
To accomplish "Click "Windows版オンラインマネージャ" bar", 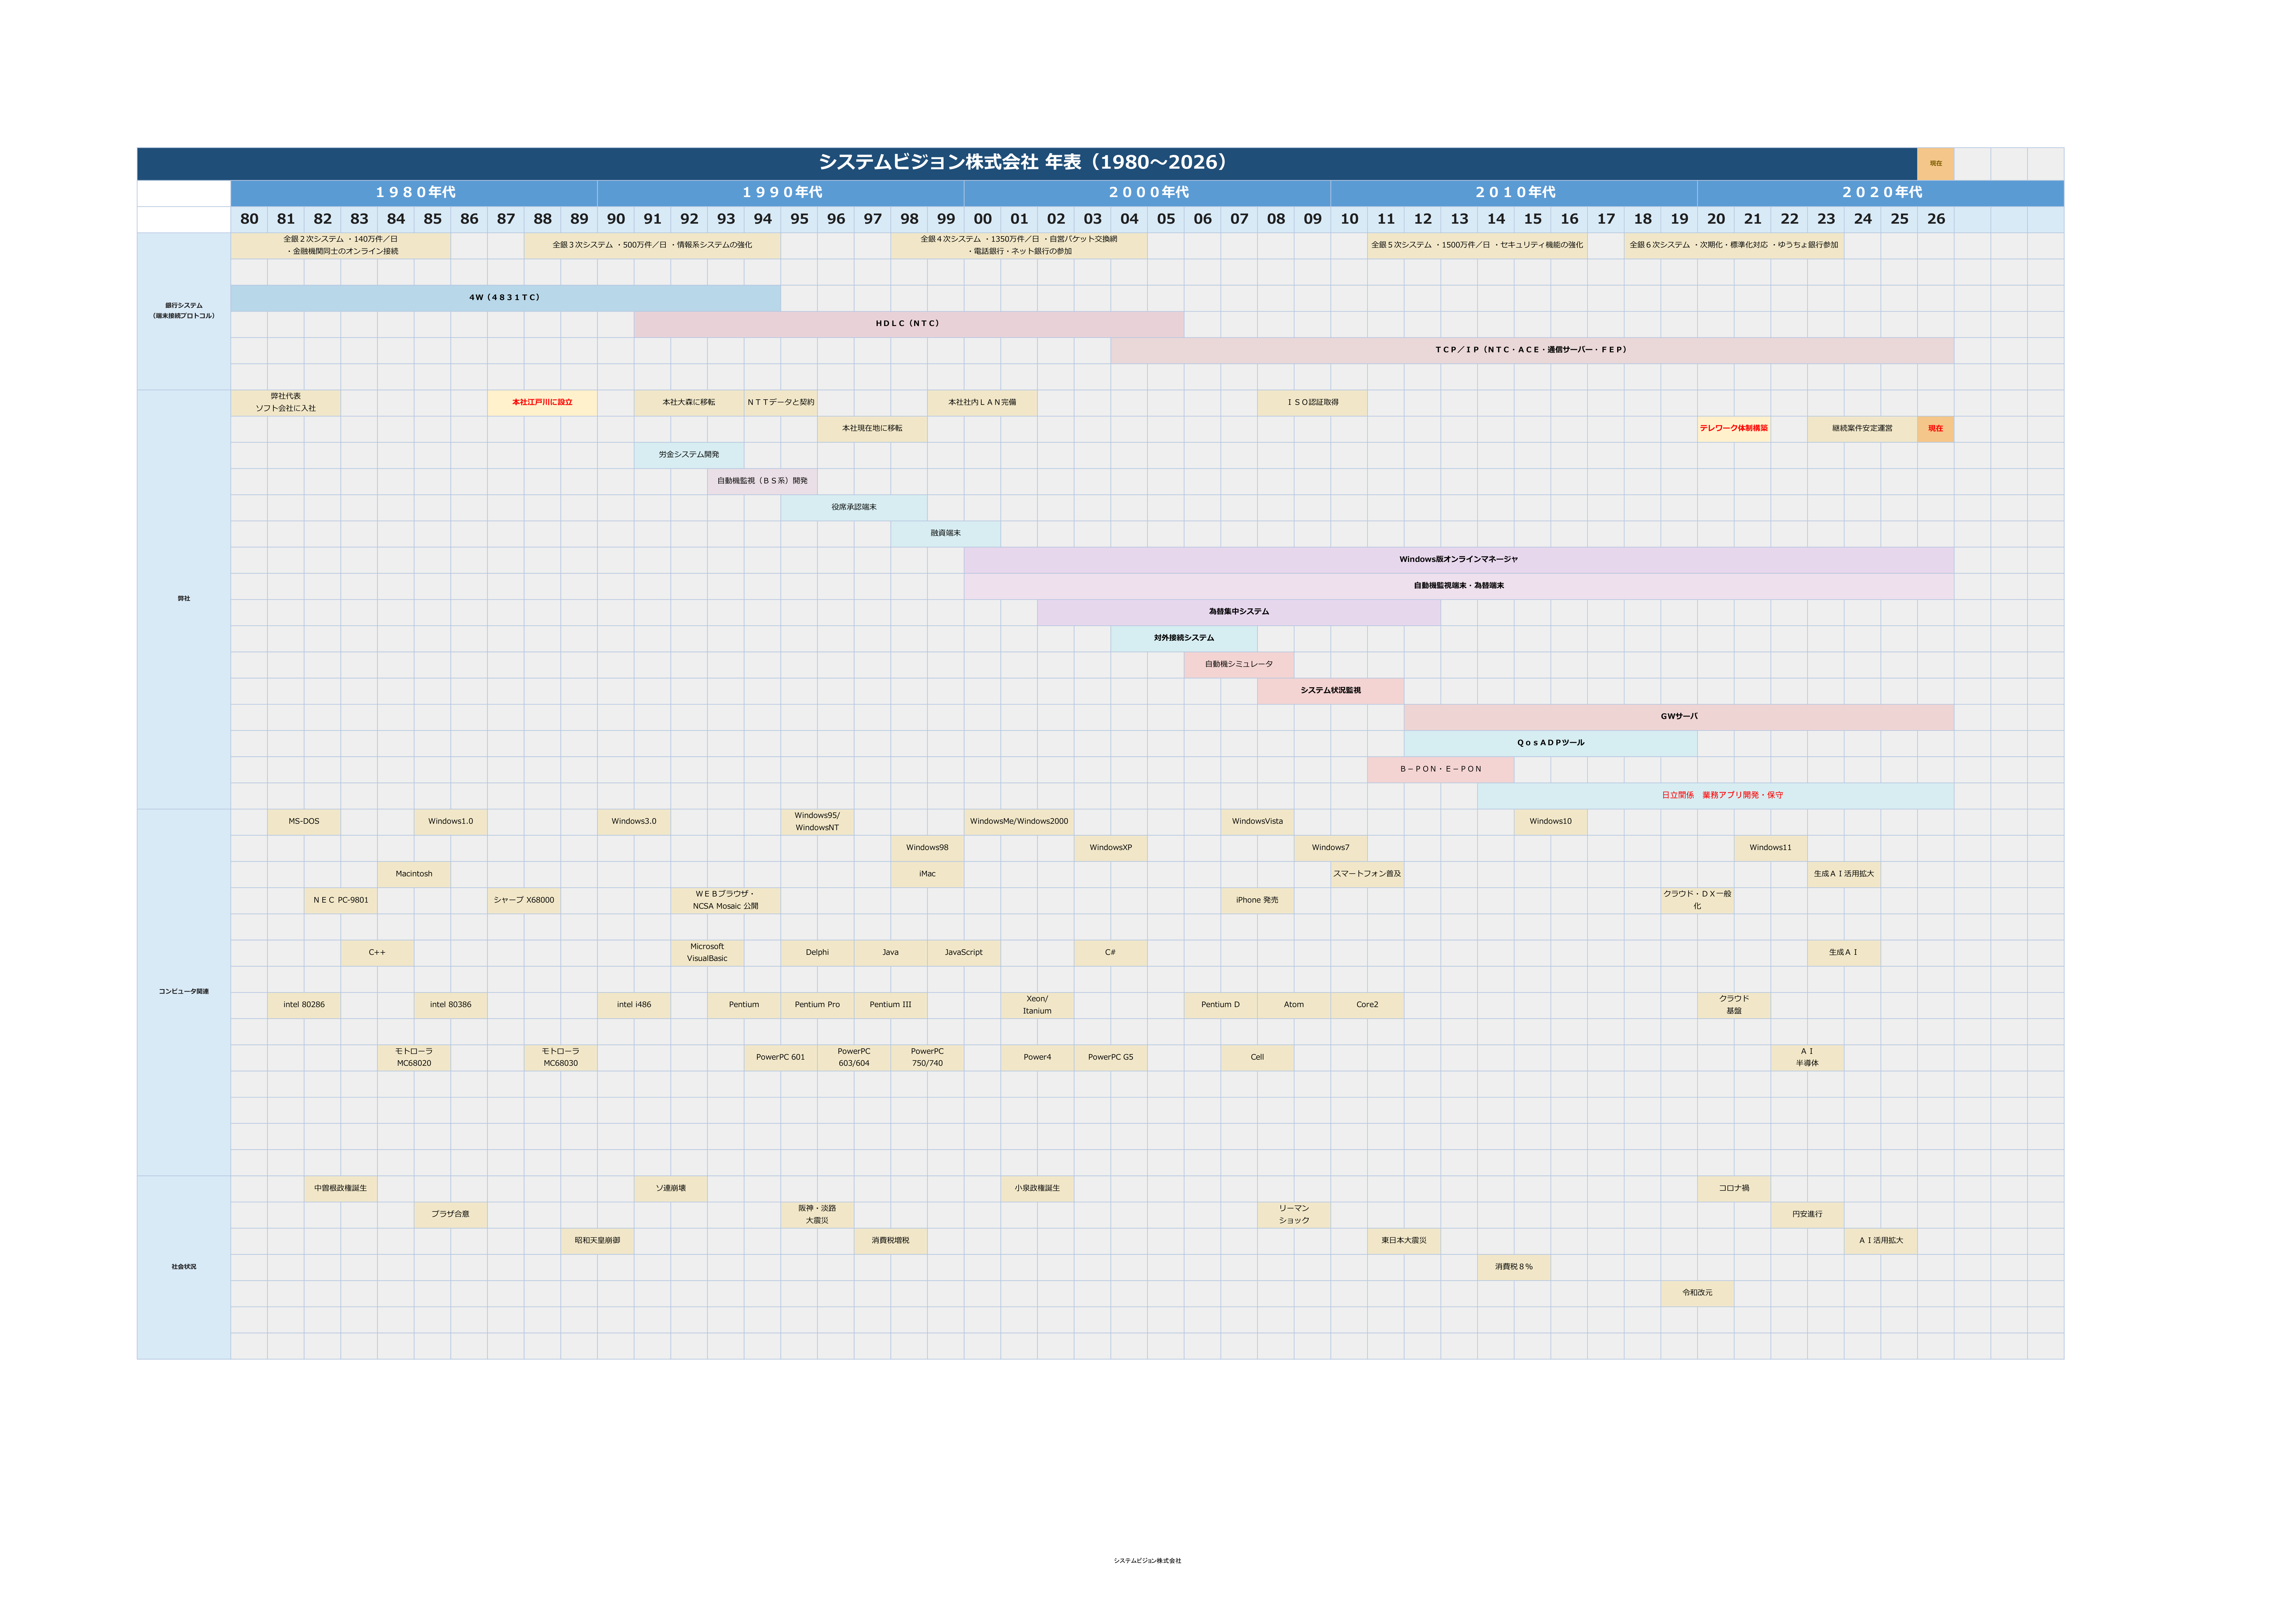I will 1459,560.
